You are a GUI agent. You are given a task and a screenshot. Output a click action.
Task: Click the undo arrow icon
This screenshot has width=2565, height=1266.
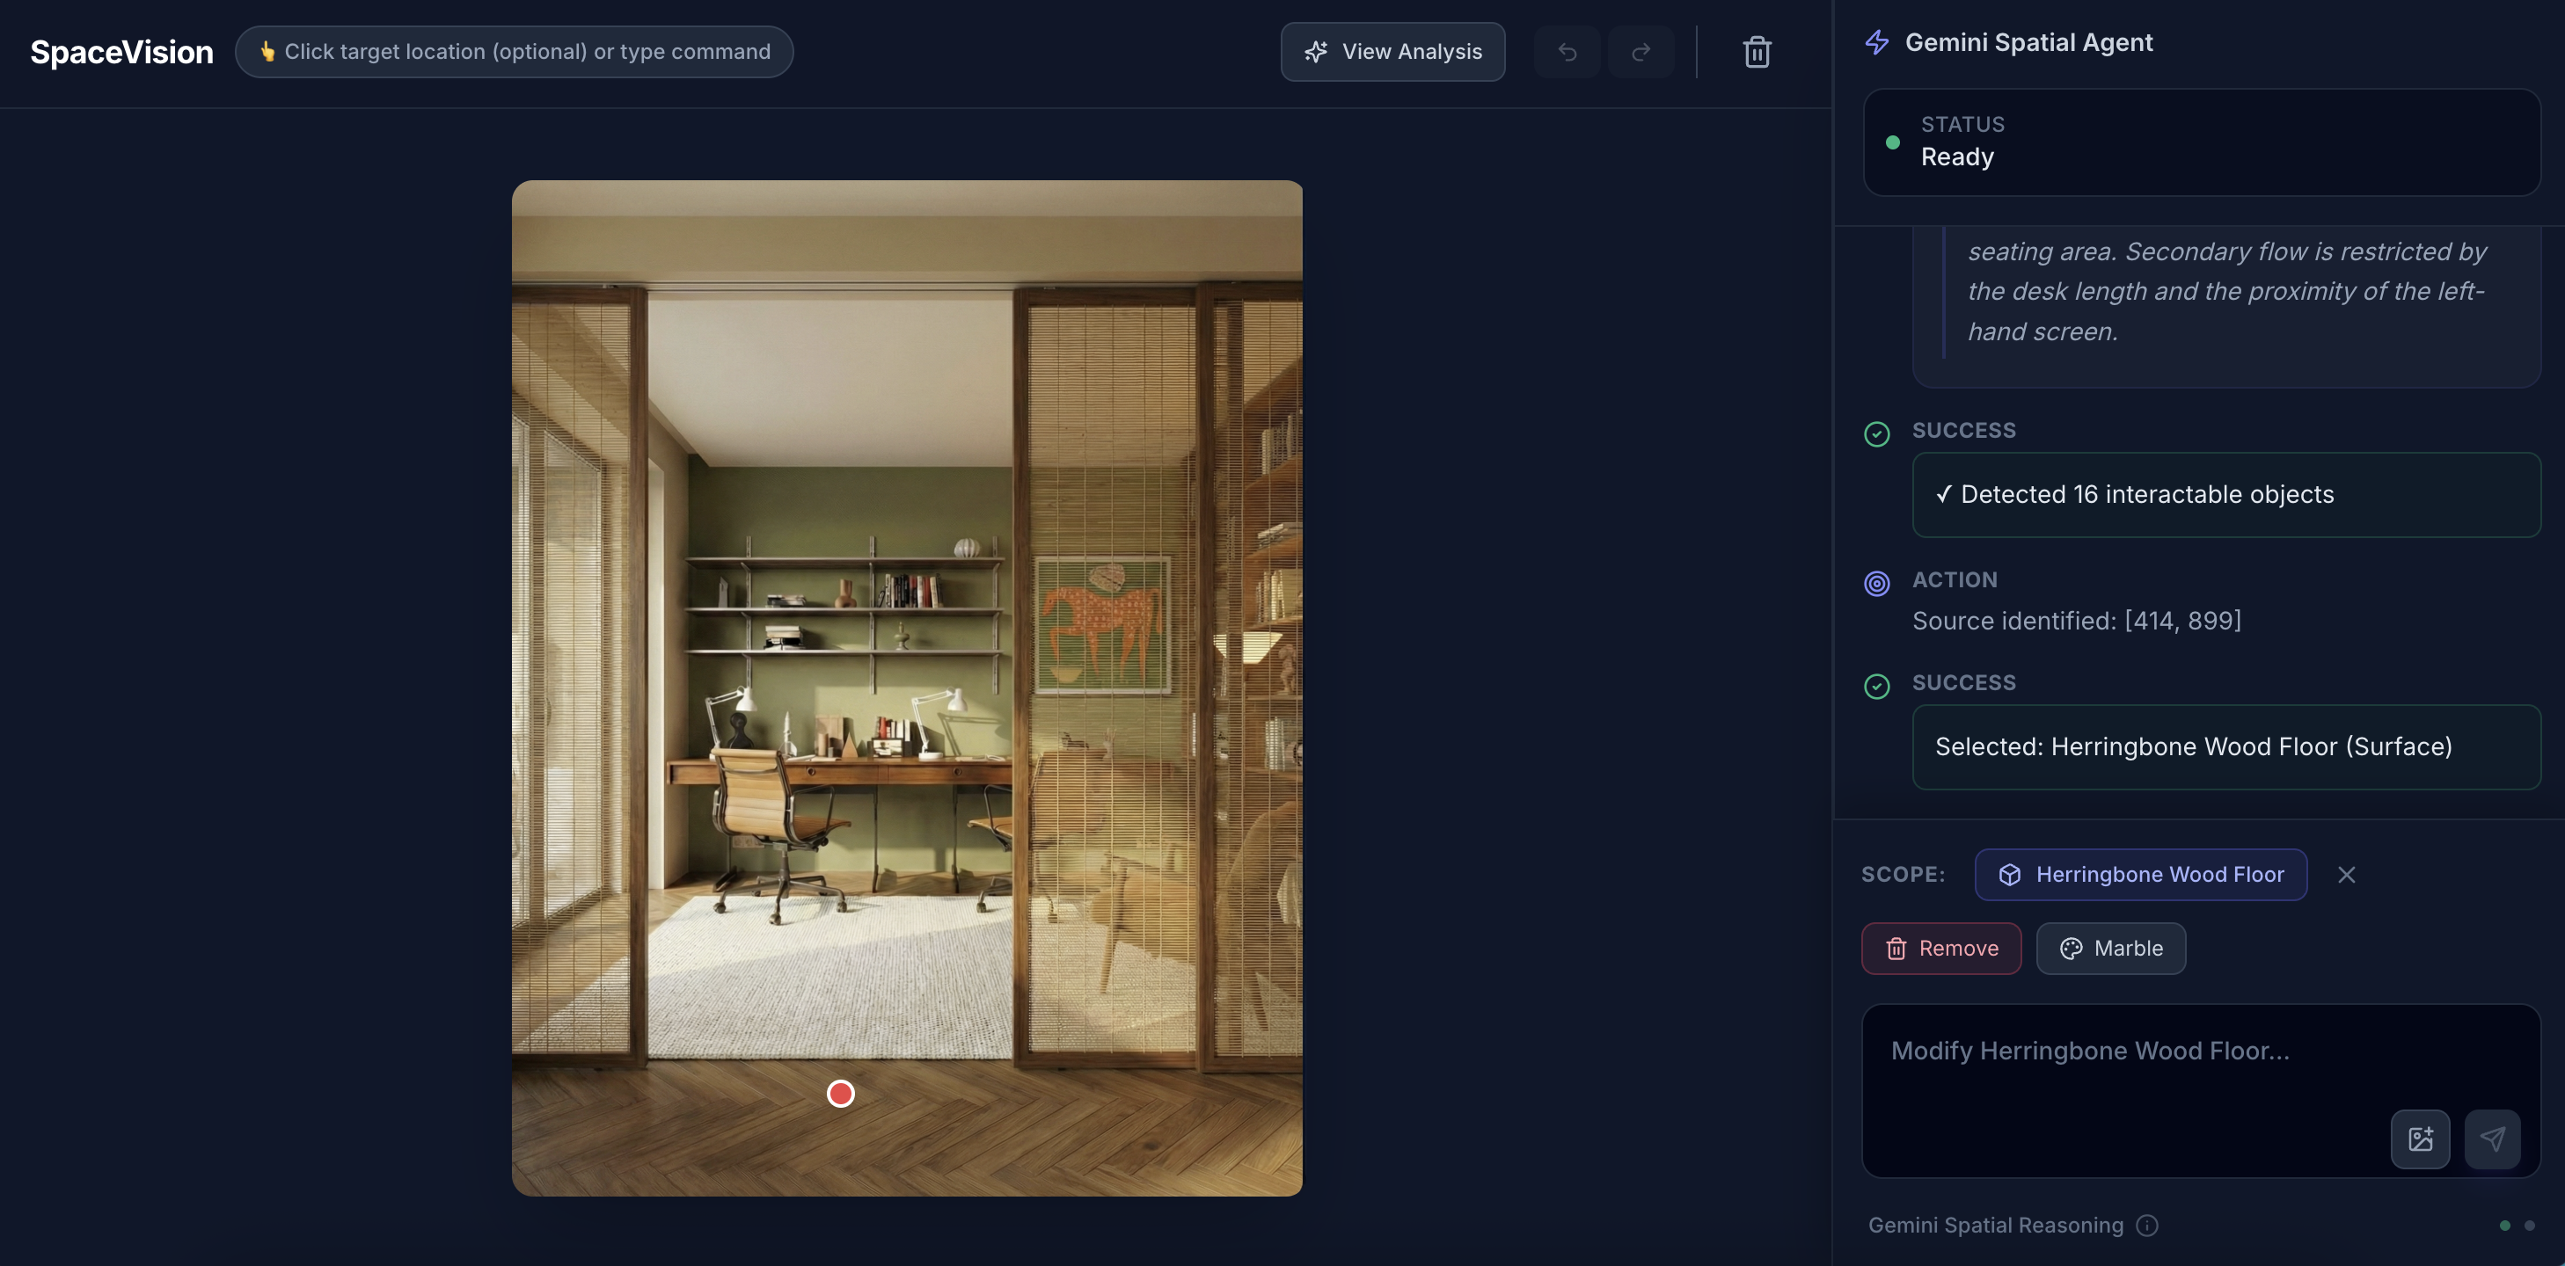[1567, 52]
